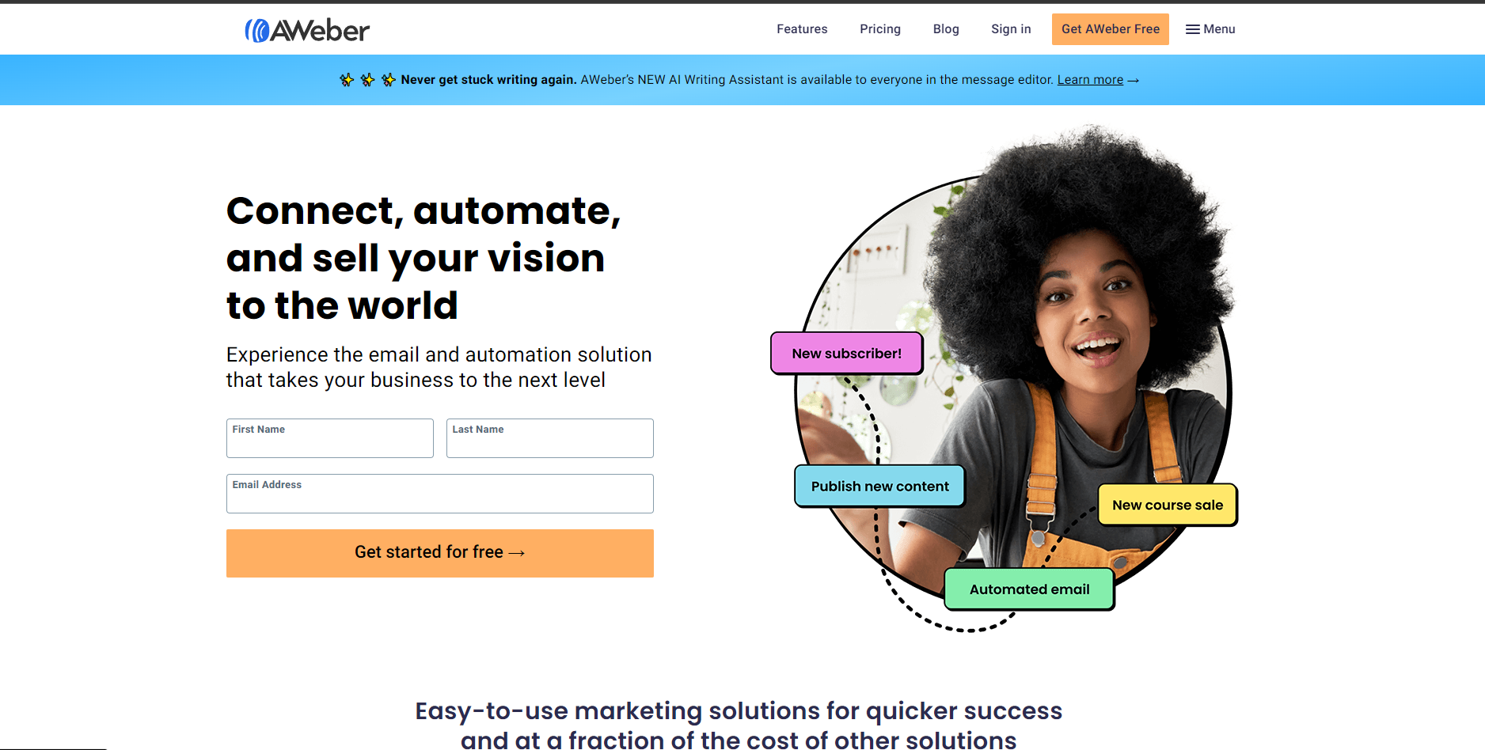Click the Connect, automate headline
The image size is (1485, 750).
(423, 259)
